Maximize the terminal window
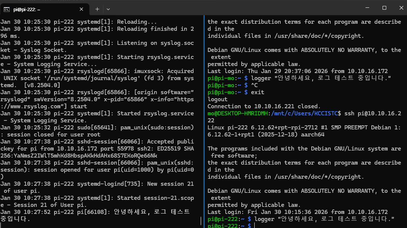 pos(384,8)
